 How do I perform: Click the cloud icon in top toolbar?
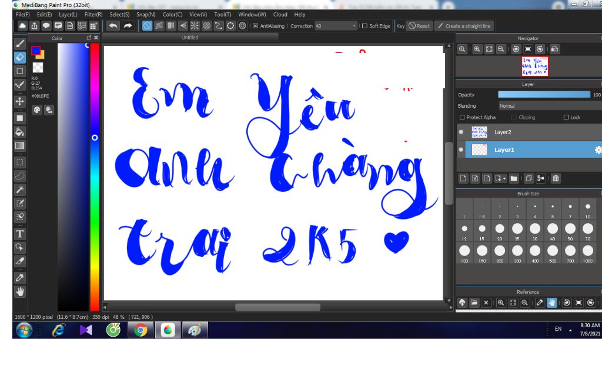[x=22, y=26]
